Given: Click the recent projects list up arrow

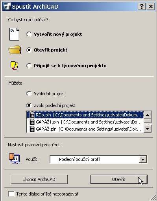Looking at the screenshot, I should click(148, 115).
